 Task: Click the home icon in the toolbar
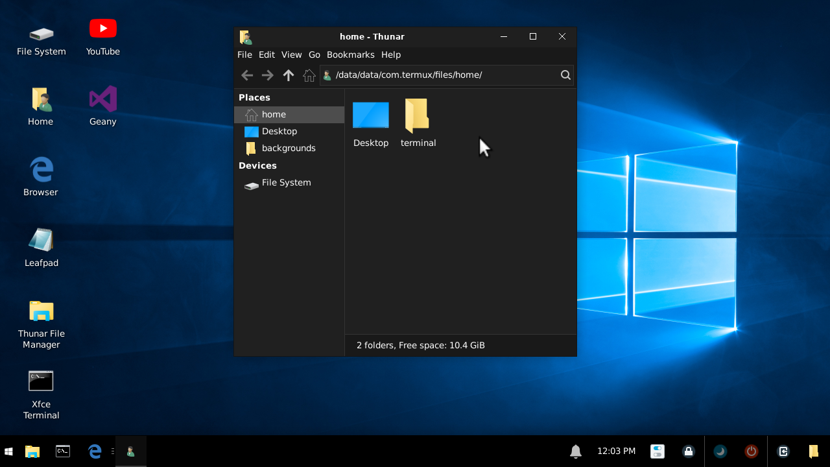pos(309,75)
